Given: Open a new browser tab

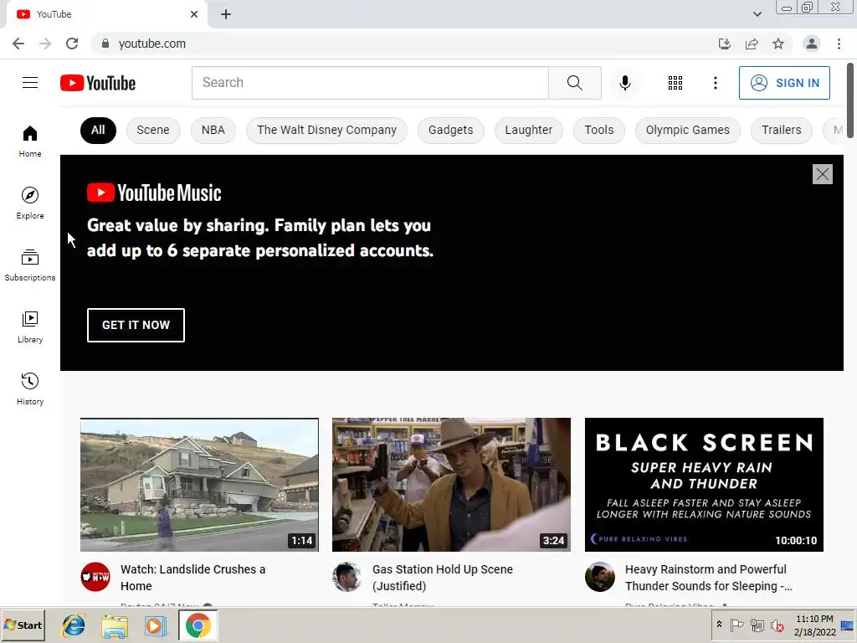Looking at the screenshot, I should 226,14.
